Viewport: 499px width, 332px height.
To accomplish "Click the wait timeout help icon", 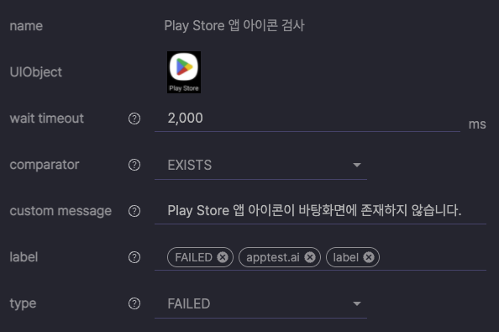I will pyautogui.click(x=134, y=119).
